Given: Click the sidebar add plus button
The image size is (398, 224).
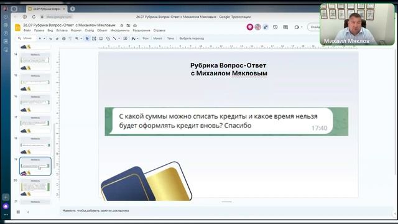Looking at the screenshot, I should (6, 197).
